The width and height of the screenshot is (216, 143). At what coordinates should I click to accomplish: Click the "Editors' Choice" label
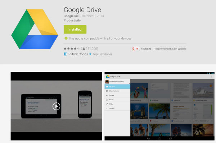click(x=78, y=54)
